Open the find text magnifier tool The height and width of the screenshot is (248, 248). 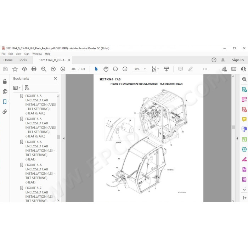[44, 69]
